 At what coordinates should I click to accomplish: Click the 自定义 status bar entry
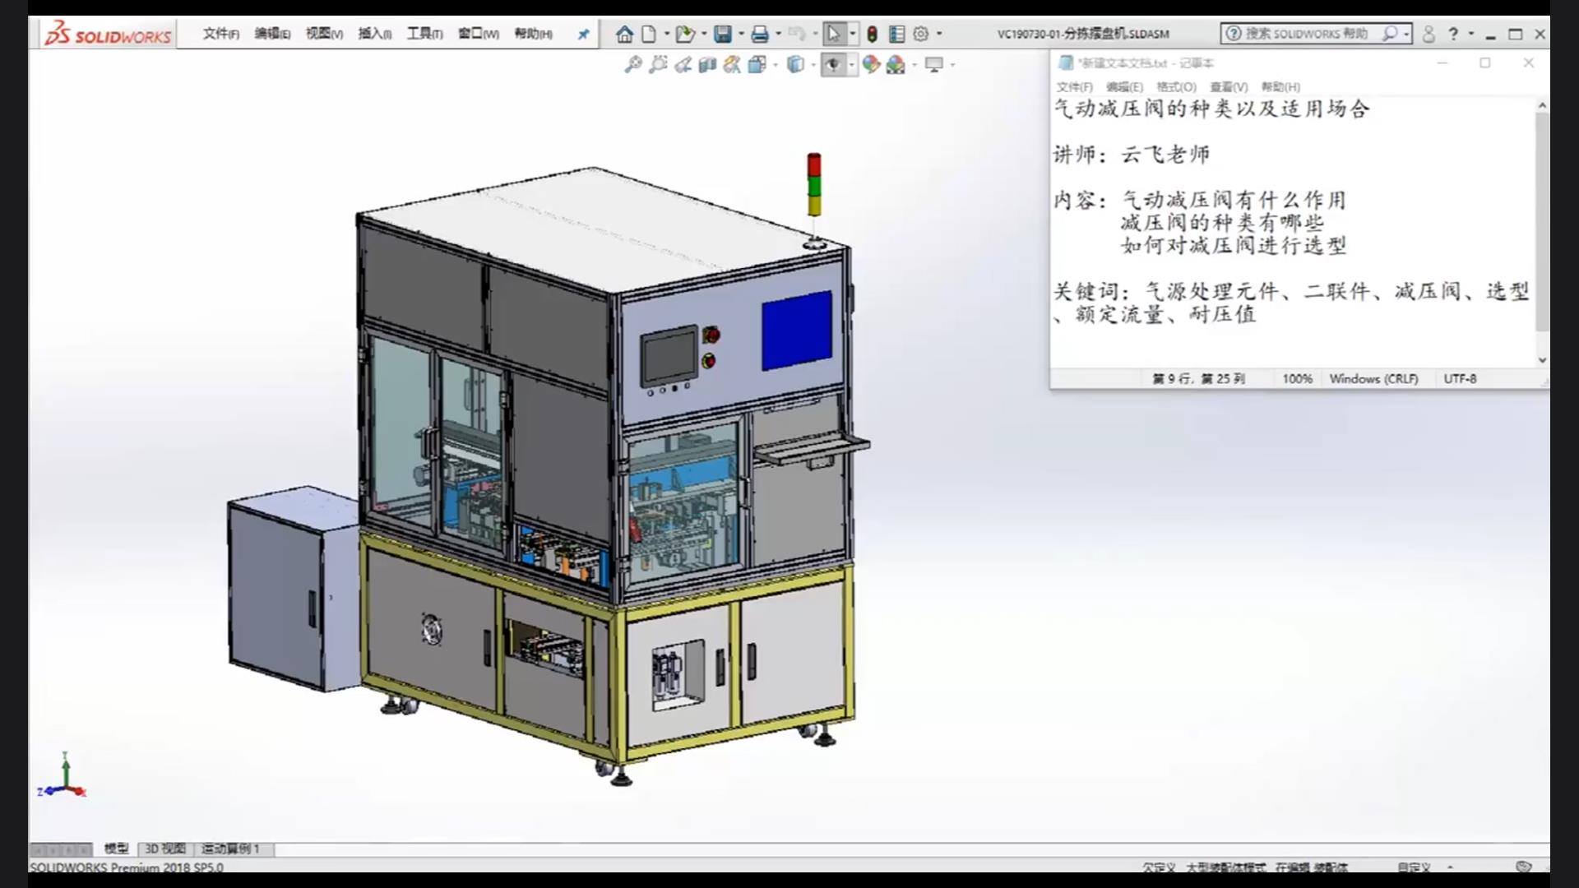[1414, 867]
